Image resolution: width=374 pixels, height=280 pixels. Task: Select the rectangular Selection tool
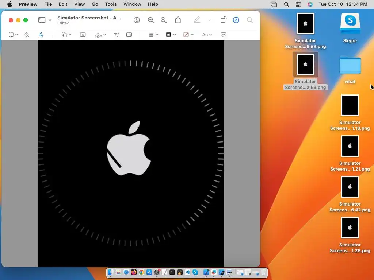[x=11, y=35]
